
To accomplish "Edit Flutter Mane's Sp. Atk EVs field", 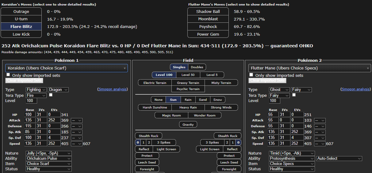I will (x=297, y=132).
